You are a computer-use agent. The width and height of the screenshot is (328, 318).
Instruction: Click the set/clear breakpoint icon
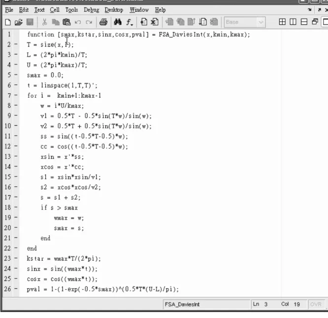(144, 22)
